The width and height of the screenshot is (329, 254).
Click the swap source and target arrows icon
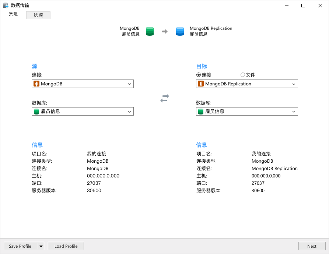pyautogui.click(x=165, y=98)
